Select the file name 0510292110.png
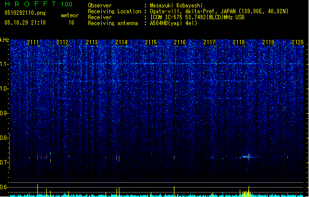Viewport: 309px width, 197px height. (x=25, y=13)
